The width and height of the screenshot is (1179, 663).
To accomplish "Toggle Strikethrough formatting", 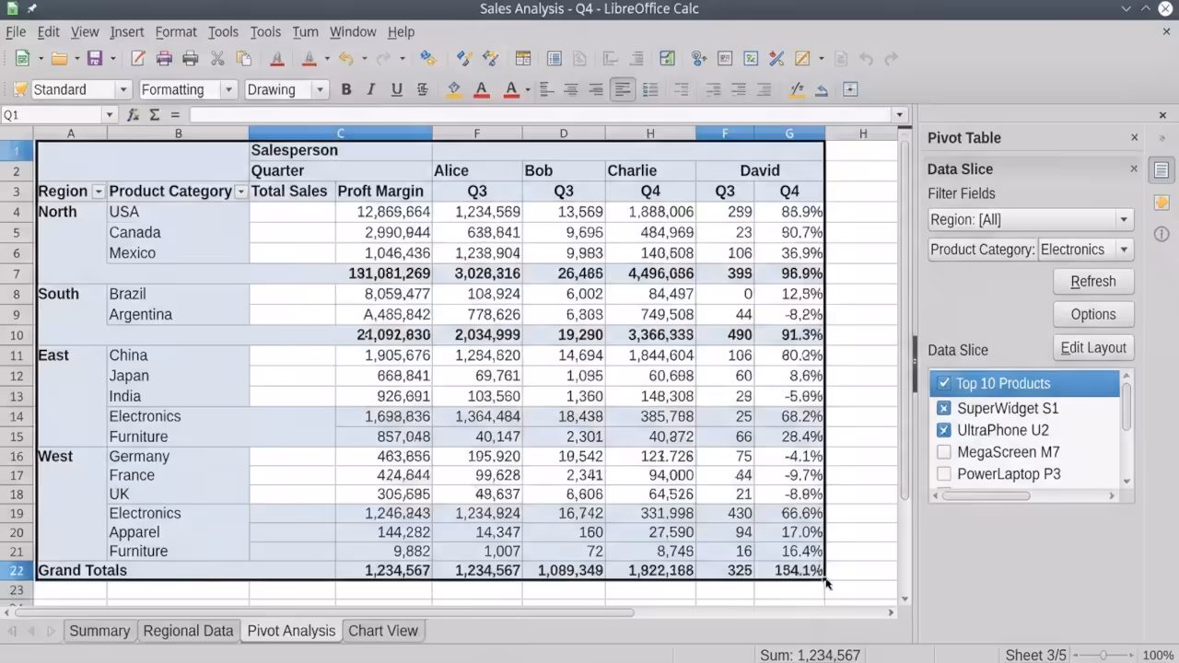I will click(x=422, y=89).
